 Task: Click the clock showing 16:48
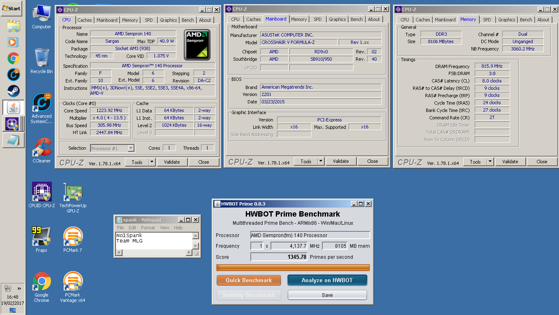tap(12, 297)
